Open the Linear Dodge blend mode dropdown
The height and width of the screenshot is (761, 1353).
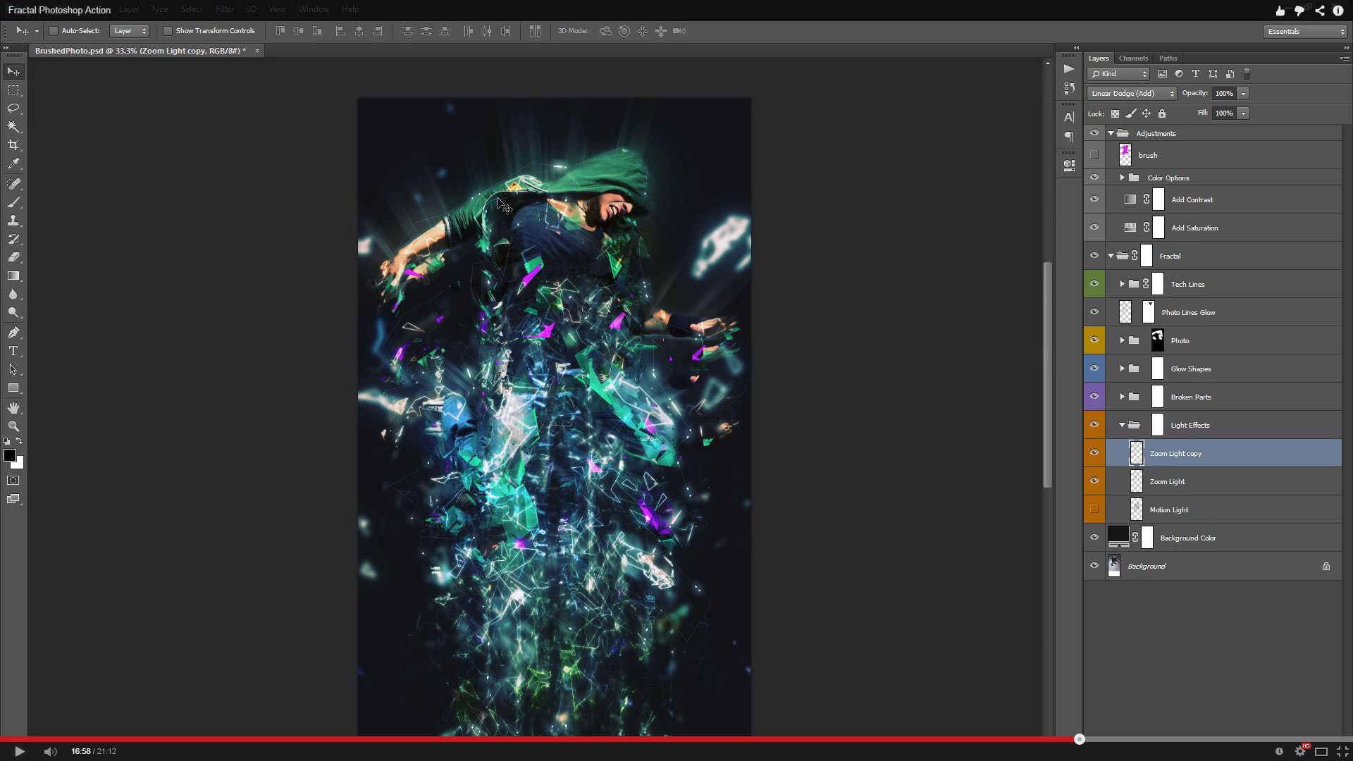click(x=1132, y=94)
